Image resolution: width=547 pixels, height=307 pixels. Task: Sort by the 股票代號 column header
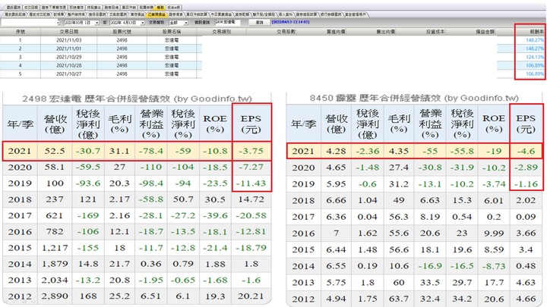point(122,32)
